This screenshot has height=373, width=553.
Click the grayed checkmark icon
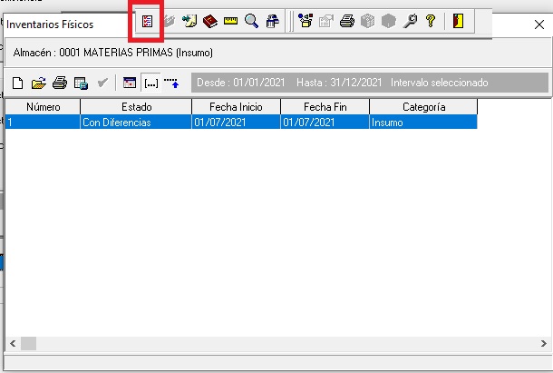coord(102,83)
